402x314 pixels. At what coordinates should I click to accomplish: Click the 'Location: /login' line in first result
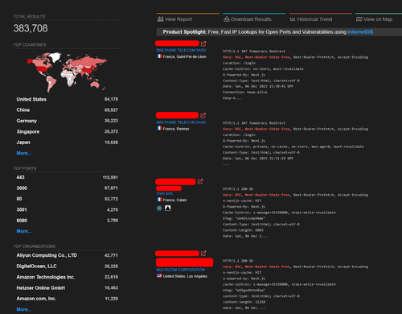click(239, 63)
